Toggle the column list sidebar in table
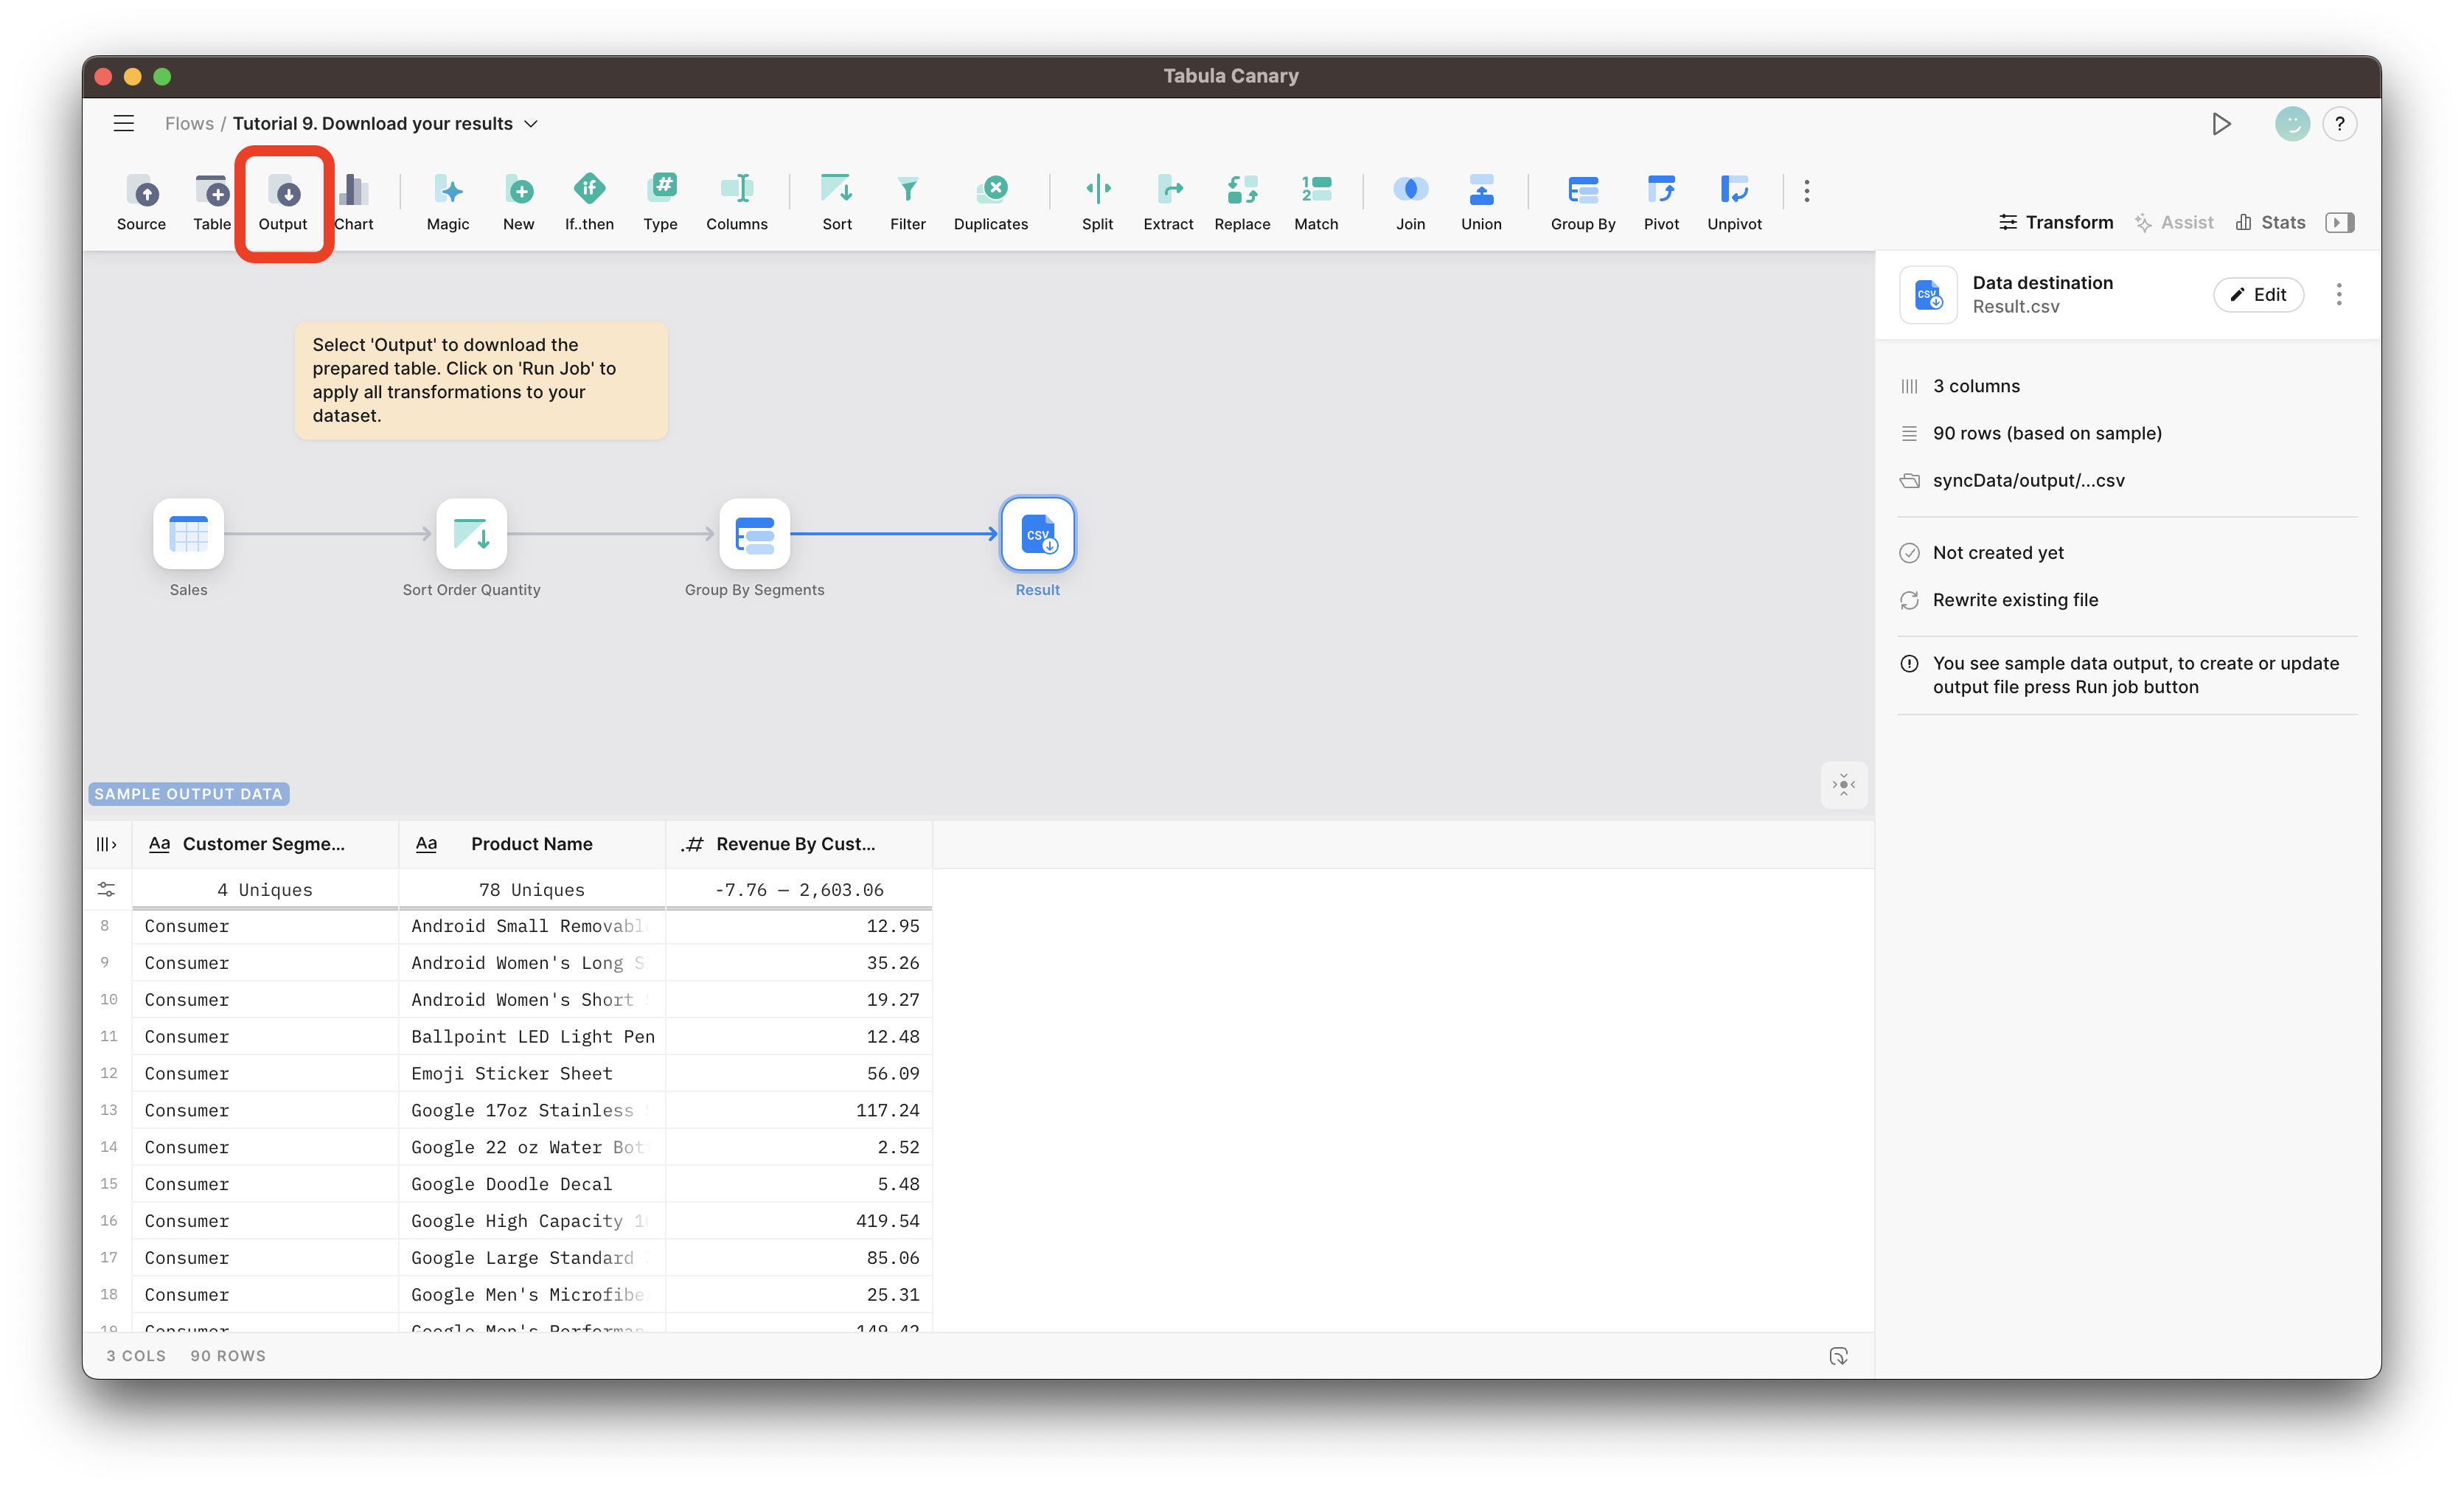 (106, 844)
